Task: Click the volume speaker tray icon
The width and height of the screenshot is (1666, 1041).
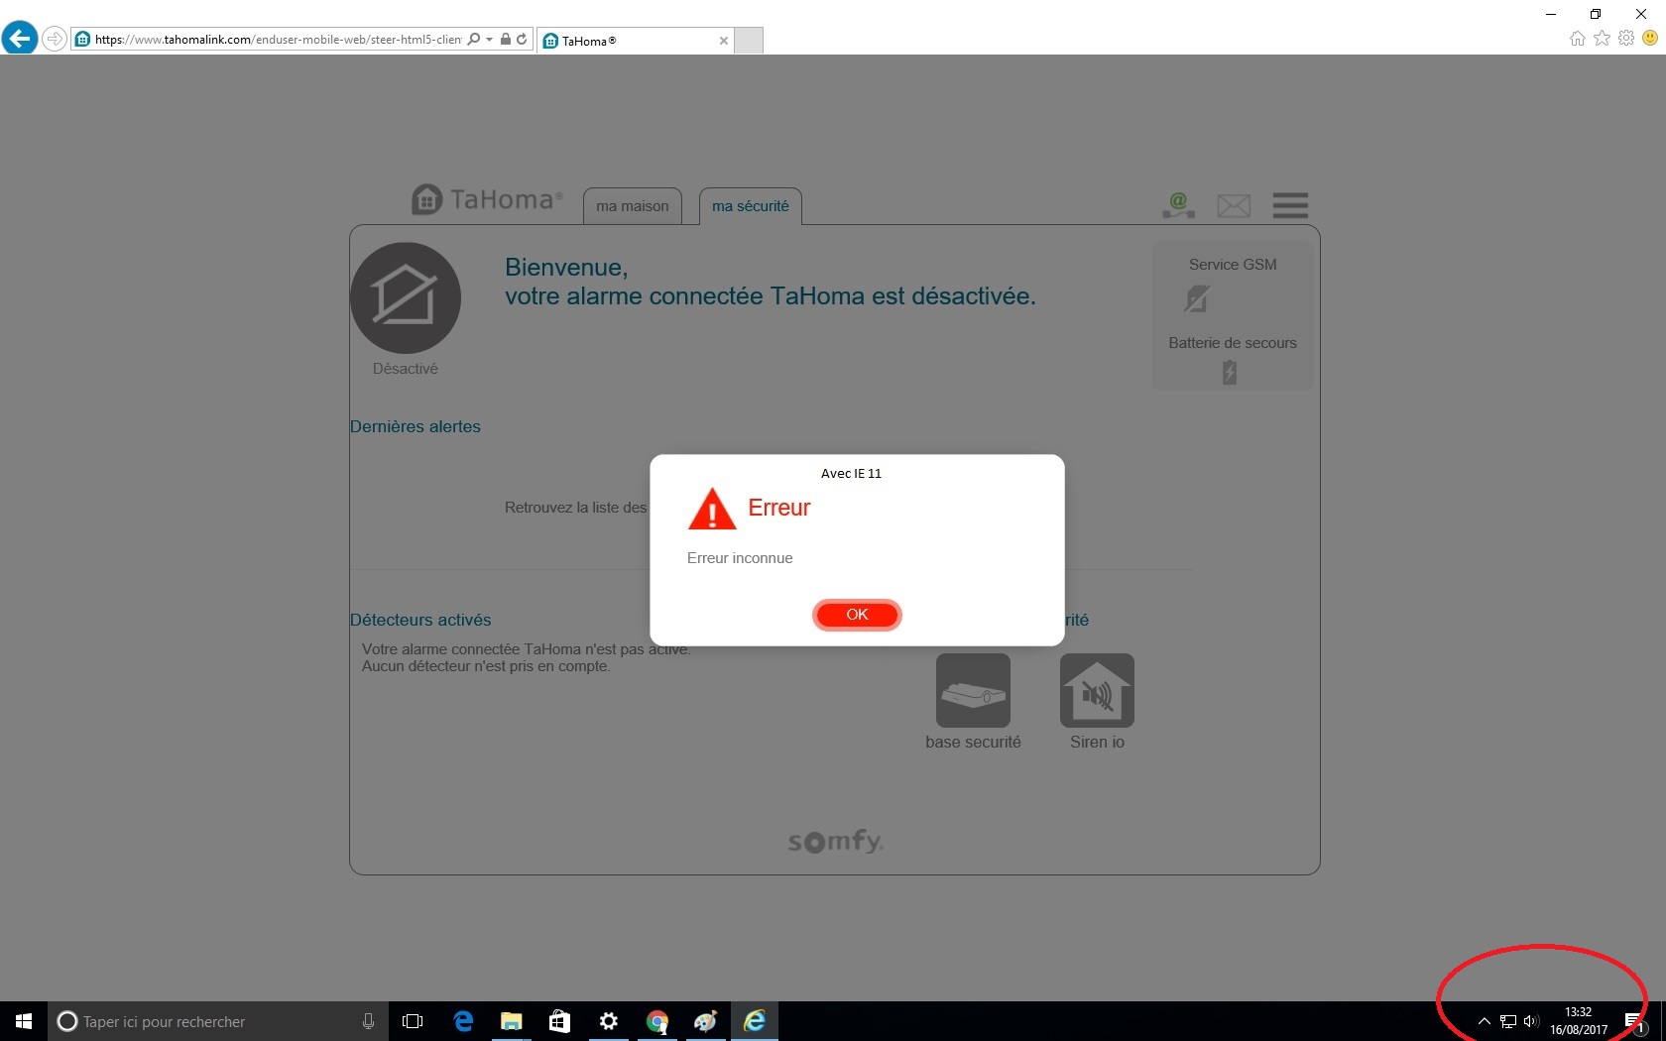Action: [x=1531, y=1021]
